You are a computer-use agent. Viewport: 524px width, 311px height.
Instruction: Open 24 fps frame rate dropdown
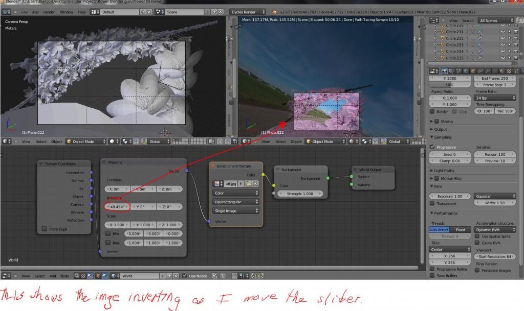click(495, 98)
